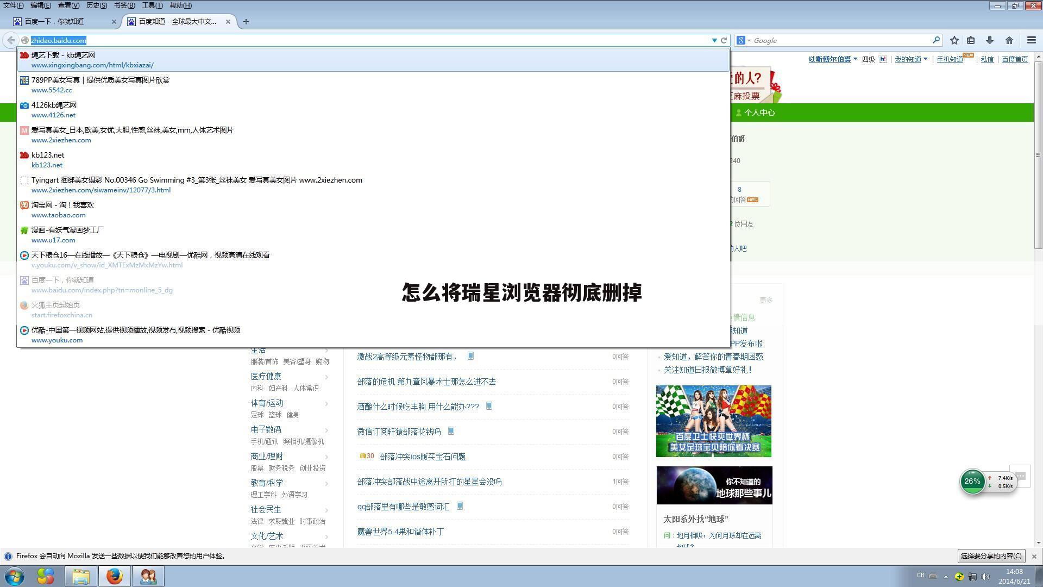Click the mobile icon beside 微信订阅 question
Screen dimensions: 1043x587
(x=451, y=431)
